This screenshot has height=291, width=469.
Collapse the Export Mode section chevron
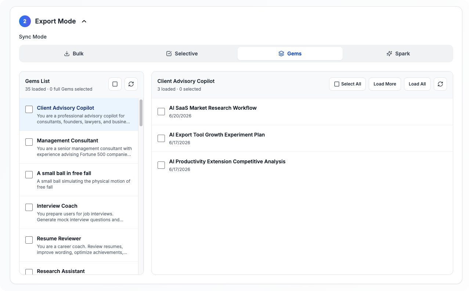click(84, 21)
